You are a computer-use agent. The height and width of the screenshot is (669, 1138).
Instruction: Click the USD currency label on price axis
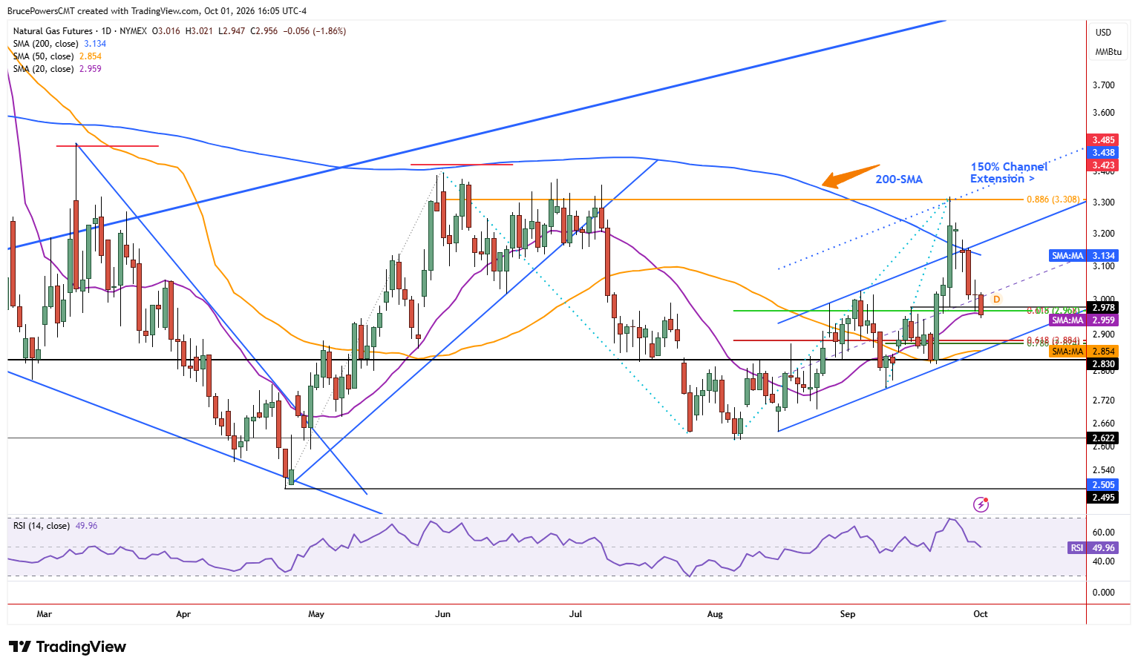point(1104,33)
